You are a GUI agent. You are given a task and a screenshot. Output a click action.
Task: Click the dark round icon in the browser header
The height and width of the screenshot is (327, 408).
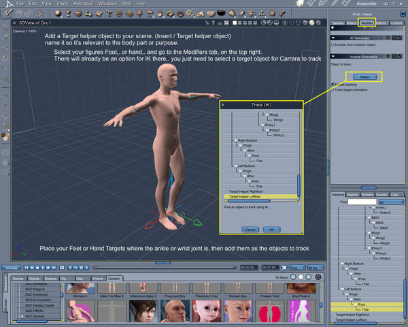tap(318, 277)
